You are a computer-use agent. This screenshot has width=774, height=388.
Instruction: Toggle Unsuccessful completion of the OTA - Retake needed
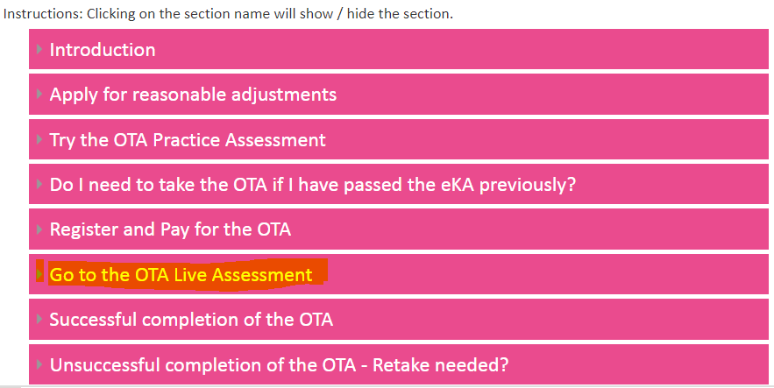279,365
